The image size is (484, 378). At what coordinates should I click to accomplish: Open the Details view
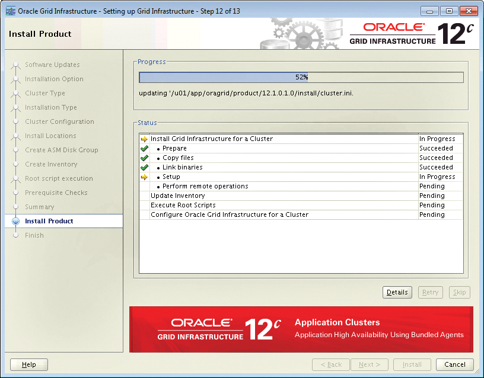point(397,292)
